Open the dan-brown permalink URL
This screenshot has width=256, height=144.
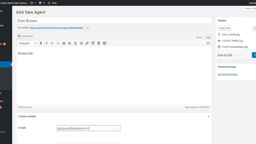(56, 28)
